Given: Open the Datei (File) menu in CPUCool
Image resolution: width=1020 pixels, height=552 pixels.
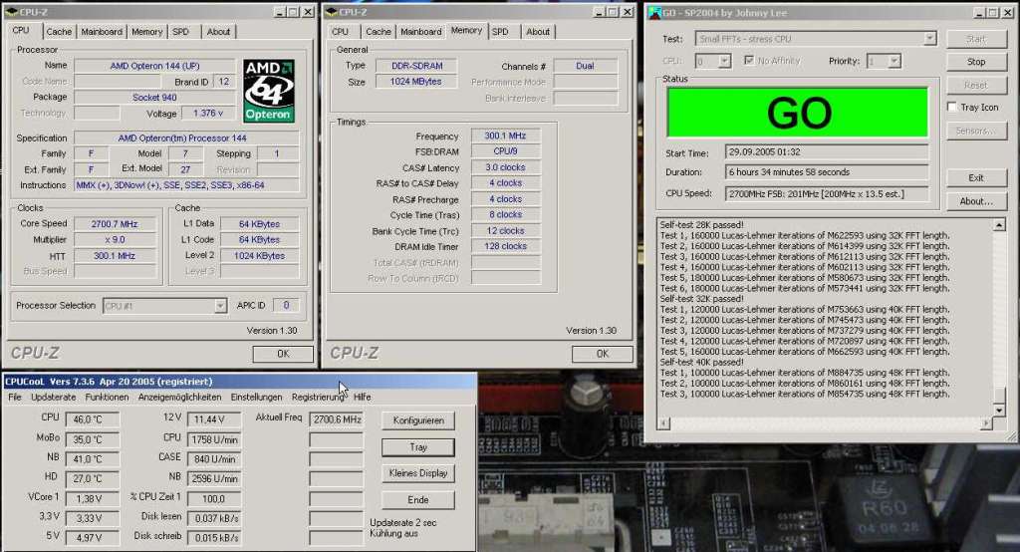Looking at the screenshot, I should (14, 398).
